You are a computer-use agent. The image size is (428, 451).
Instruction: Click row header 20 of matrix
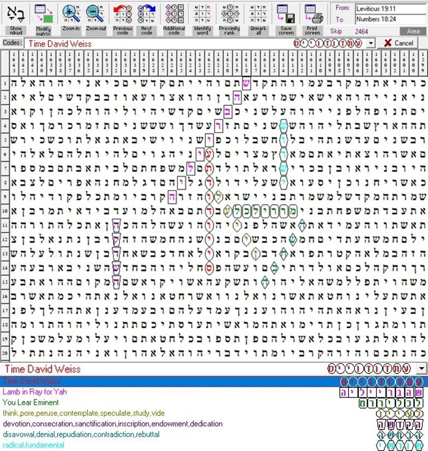point(5,353)
